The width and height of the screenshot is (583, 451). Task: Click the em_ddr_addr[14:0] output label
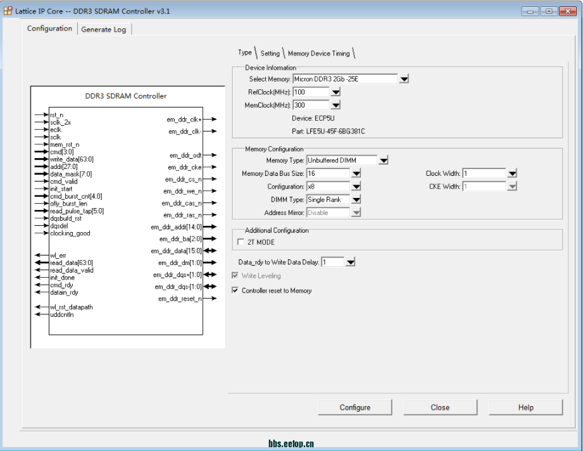click(x=176, y=226)
